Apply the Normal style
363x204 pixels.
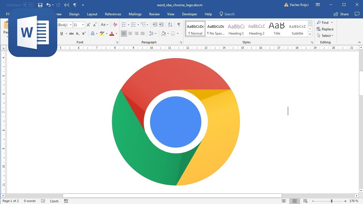click(195, 29)
